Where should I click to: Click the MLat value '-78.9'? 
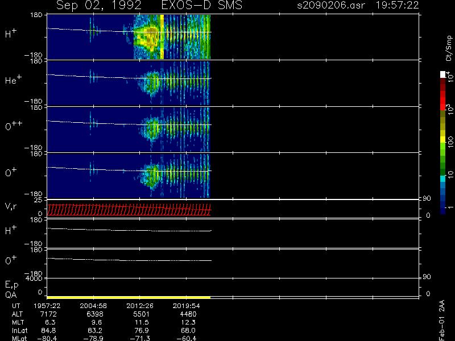pos(93,338)
